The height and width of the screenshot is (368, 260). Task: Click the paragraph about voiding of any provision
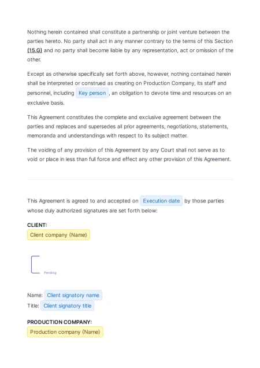pos(130,154)
